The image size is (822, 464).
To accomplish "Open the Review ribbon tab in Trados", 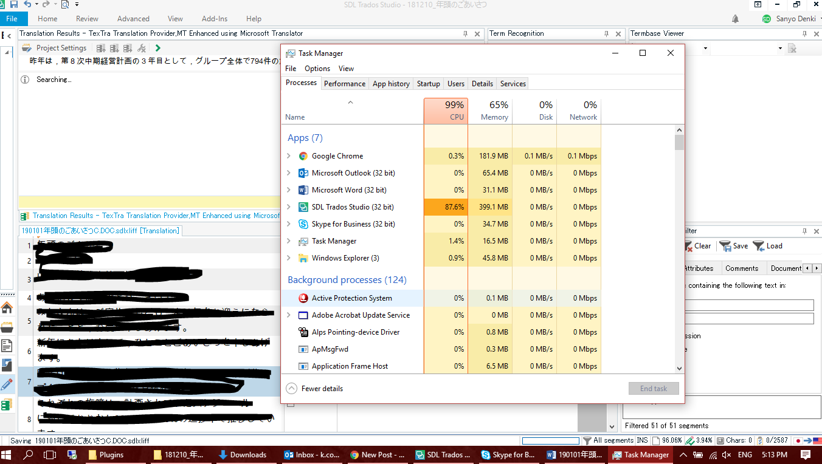I will (x=87, y=19).
